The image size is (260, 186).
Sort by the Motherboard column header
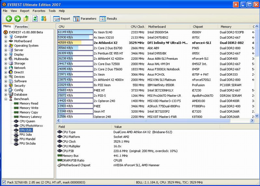coord(168,27)
